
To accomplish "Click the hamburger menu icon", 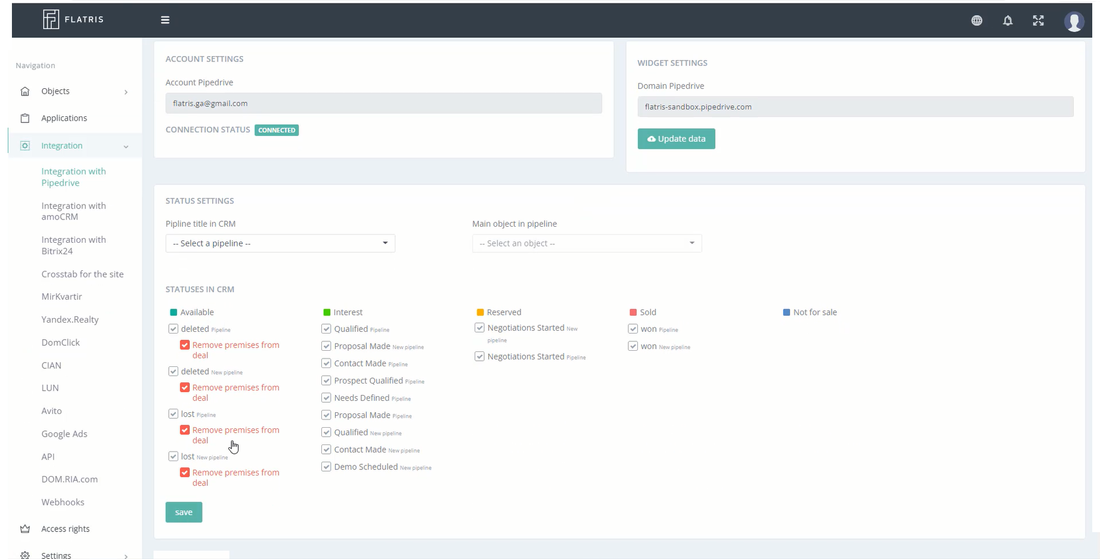I will click(x=165, y=19).
